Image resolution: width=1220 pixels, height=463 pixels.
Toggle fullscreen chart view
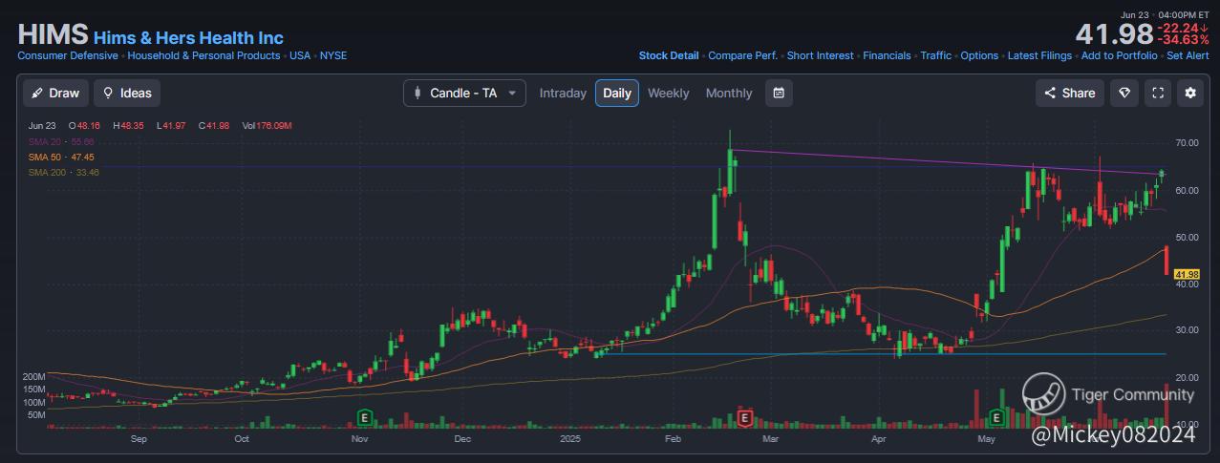point(1158,93)
